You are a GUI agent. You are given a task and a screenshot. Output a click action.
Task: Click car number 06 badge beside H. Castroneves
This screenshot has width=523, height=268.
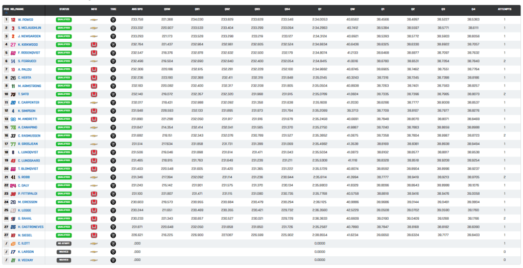pyautogui.click(x=13, y=227)
